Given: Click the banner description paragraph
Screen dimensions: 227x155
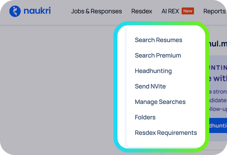Looking at the screenshot, I should (x=218, y=100).
